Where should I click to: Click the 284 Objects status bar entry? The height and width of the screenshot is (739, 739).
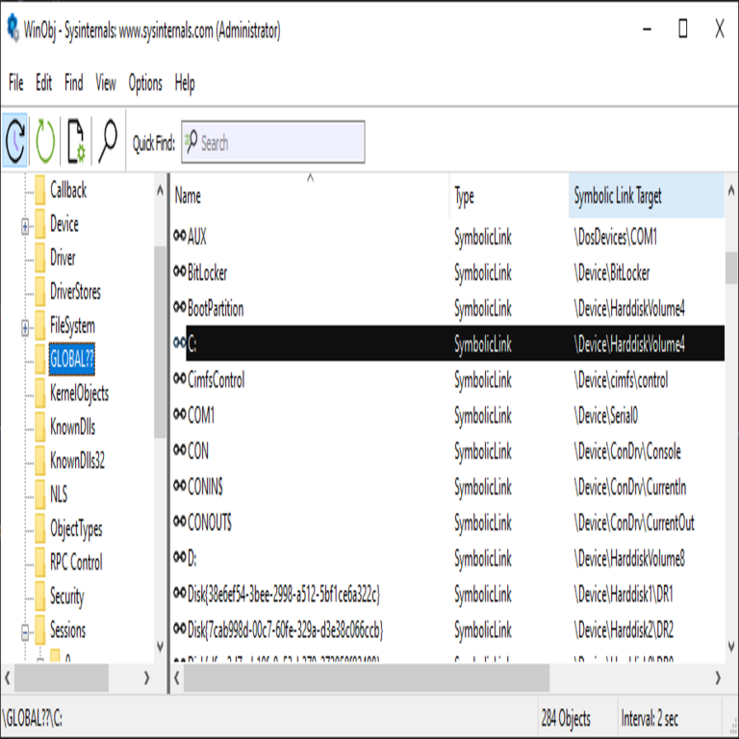tap(566, 718)
